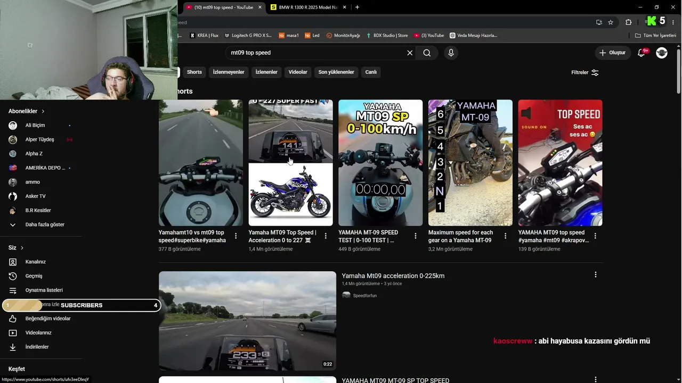Open YouTube notifications bell

point(642,53)
